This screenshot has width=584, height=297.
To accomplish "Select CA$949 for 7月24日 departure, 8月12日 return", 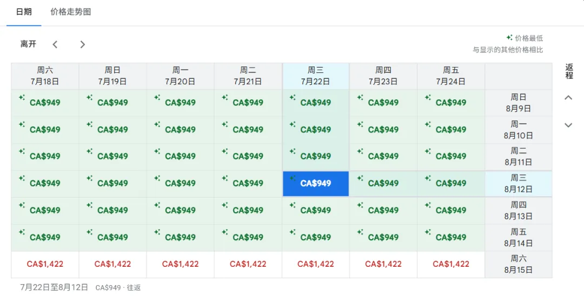I will [x=451, y=184].
